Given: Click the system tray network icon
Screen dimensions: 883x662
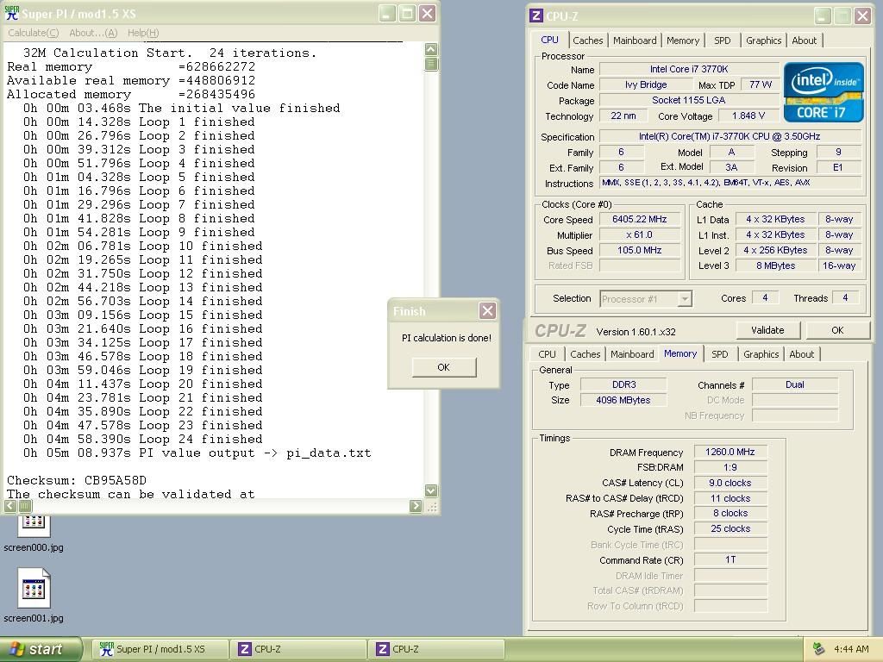Looking at the screenshot, I should [818, 649].
